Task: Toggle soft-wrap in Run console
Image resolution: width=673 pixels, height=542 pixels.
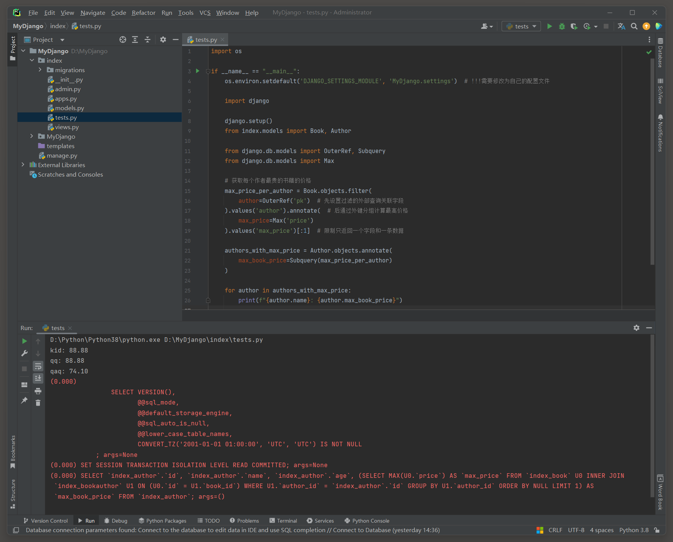Action: [38, 366]
